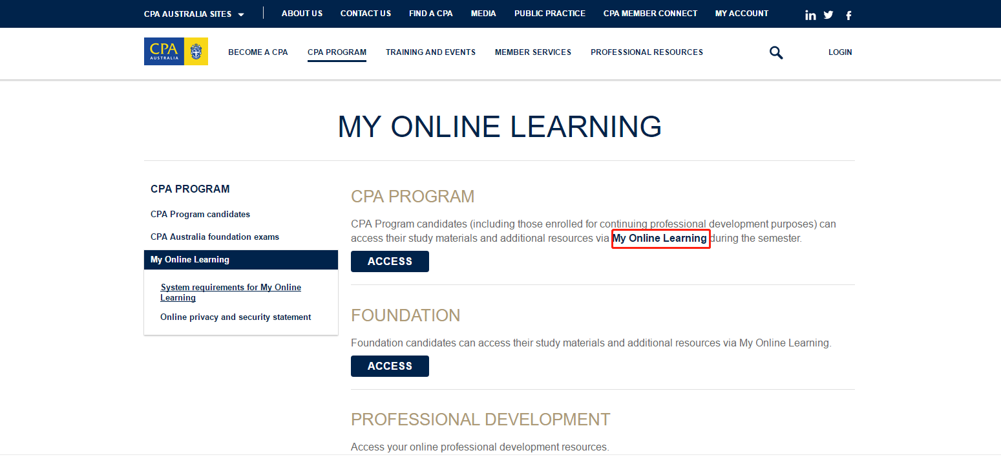Open System requirements for My Online Learning
1001x457 pixels.
231,293
